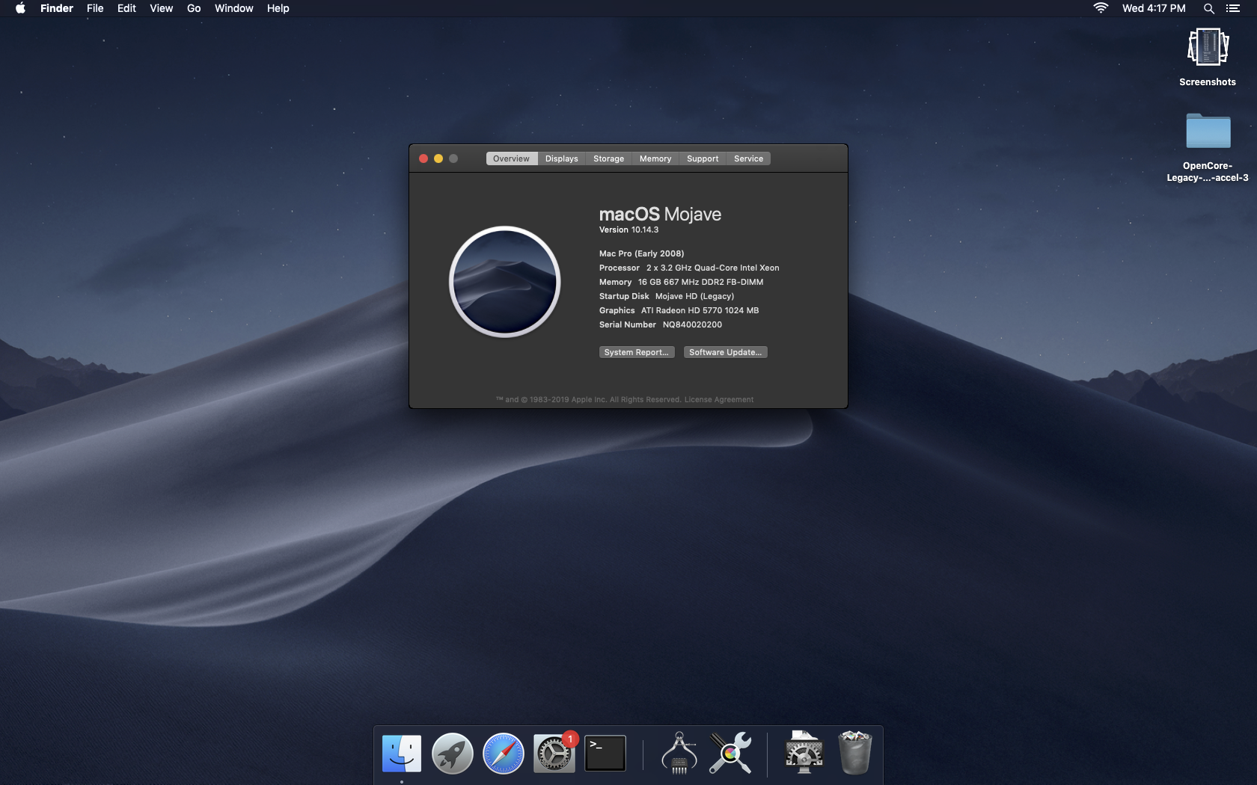Image resolution: width=1257 pixels, height=785 pixels.
Task: Click the macOS Mojave logo image
Action: 504,282
